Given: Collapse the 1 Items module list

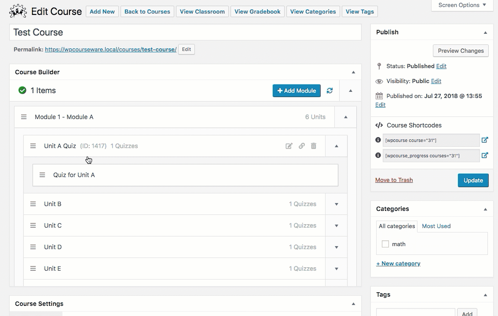Looking at the screenshot, I should click(351, 91).
